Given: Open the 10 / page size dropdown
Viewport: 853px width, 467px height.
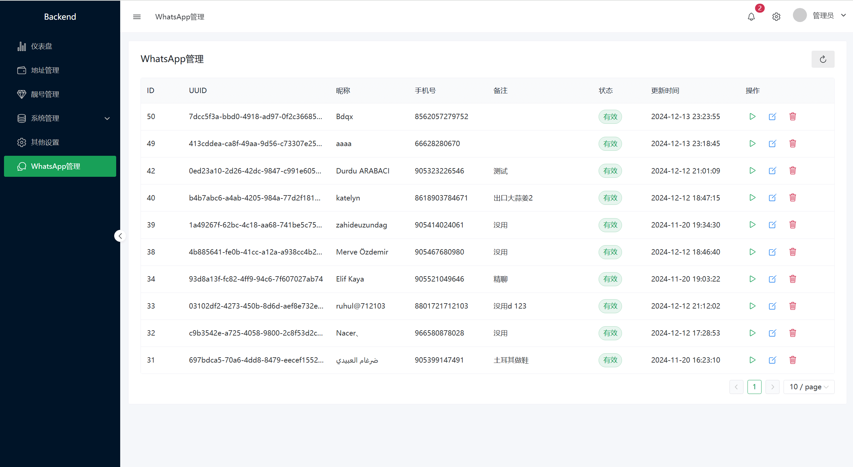Looking at the screenshot, I should coord(809,387).
